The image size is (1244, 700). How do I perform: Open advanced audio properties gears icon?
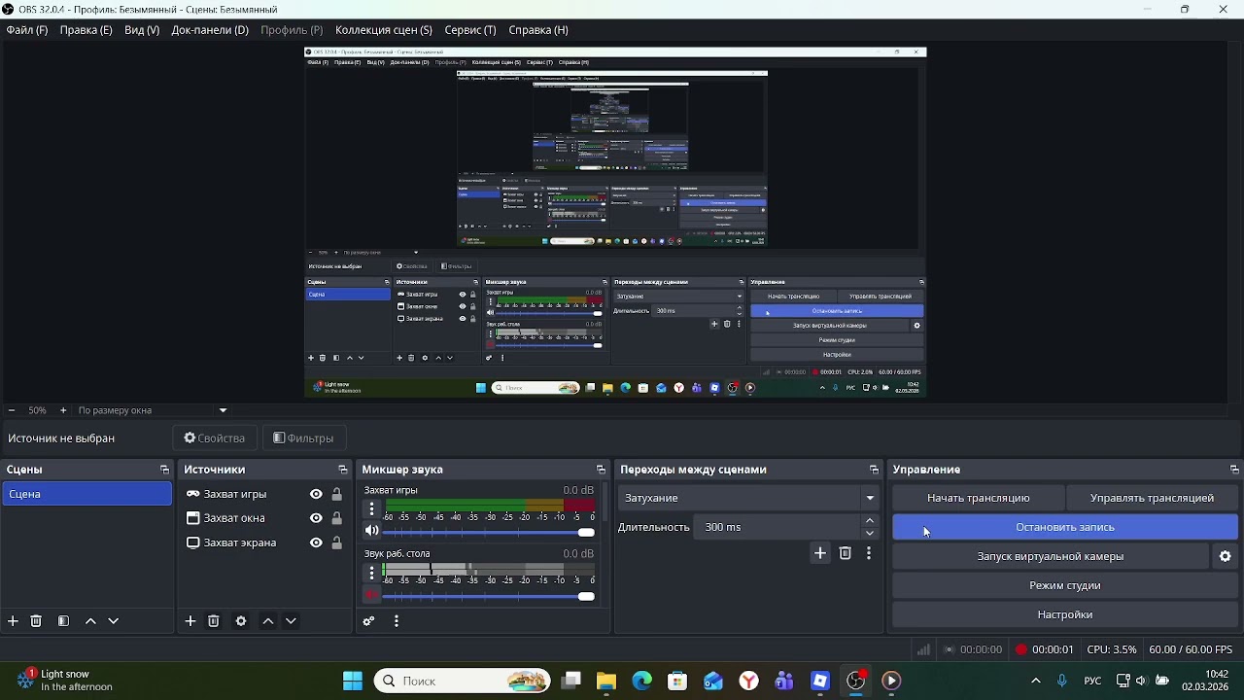point(369,621)
